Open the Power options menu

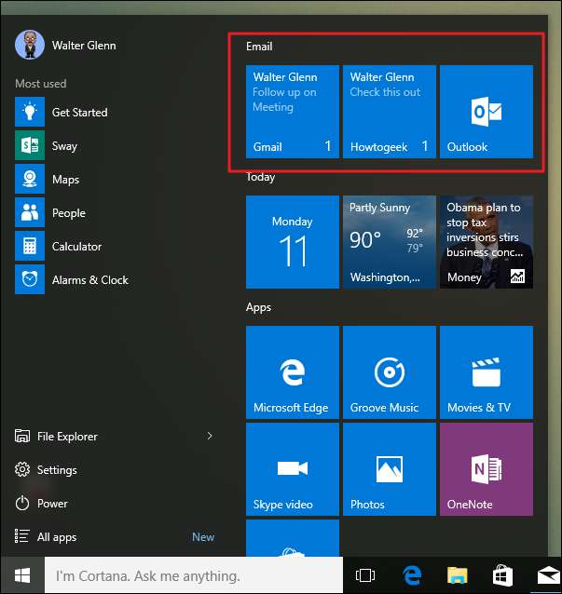point(52,504)
